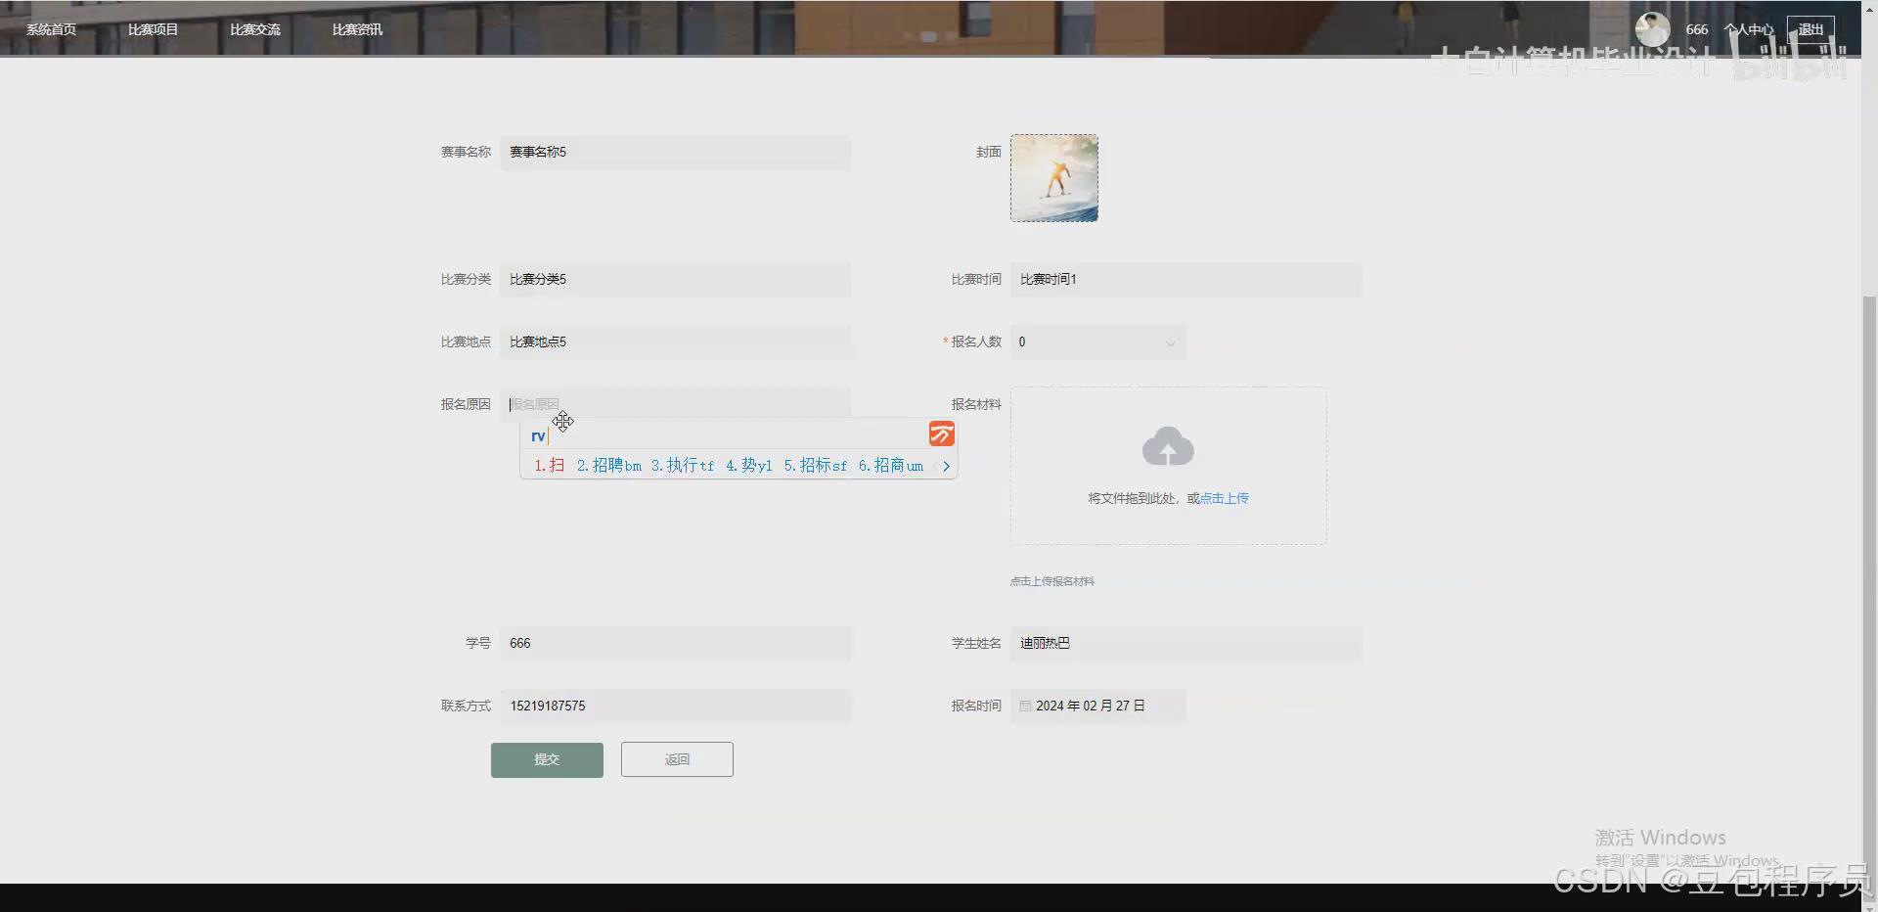Click inside the 报名原因 input field
The image size is (1878, 912).
tap(675, 403)
